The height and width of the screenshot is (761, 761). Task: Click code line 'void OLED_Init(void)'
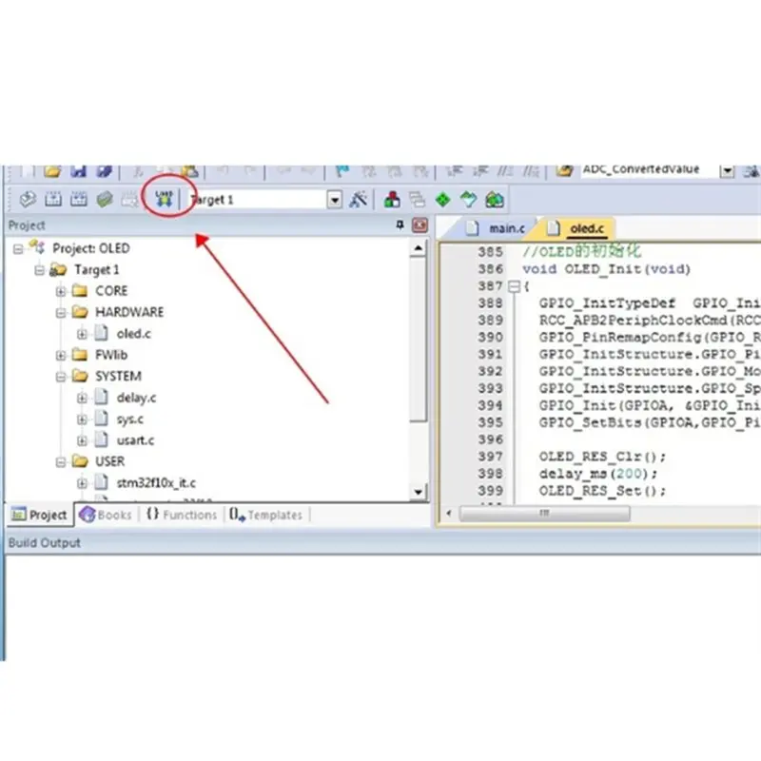[x=606, y=269]
